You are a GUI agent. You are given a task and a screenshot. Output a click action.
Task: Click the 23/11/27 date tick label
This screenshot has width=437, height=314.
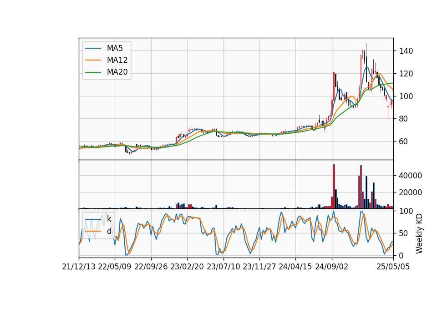[x=259, y=267]
